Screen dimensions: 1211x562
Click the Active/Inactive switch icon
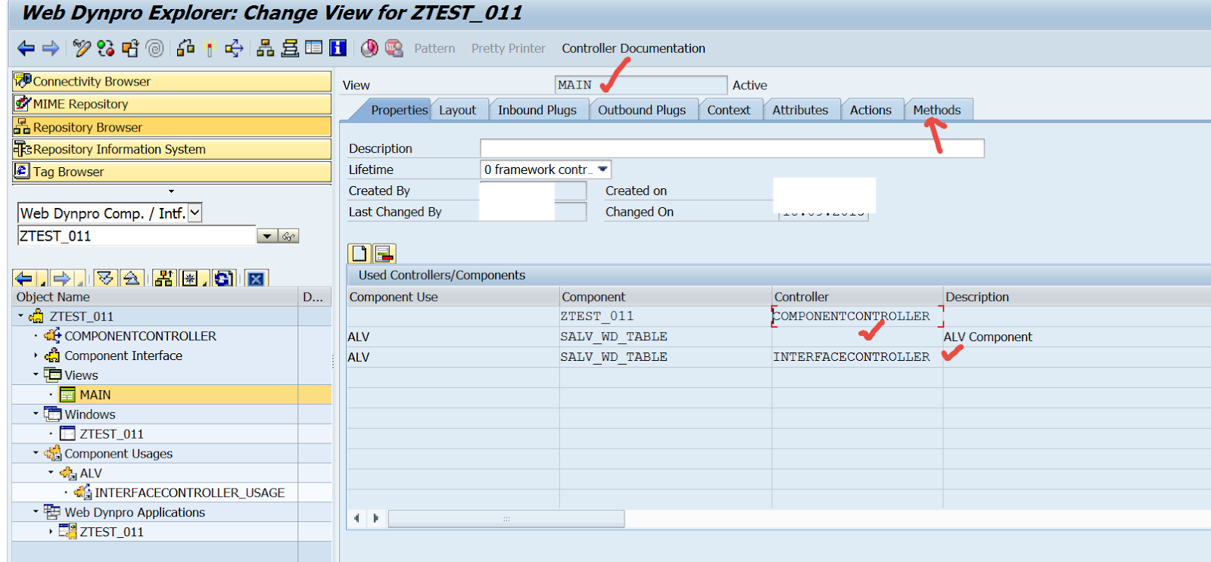coord(105,48)
